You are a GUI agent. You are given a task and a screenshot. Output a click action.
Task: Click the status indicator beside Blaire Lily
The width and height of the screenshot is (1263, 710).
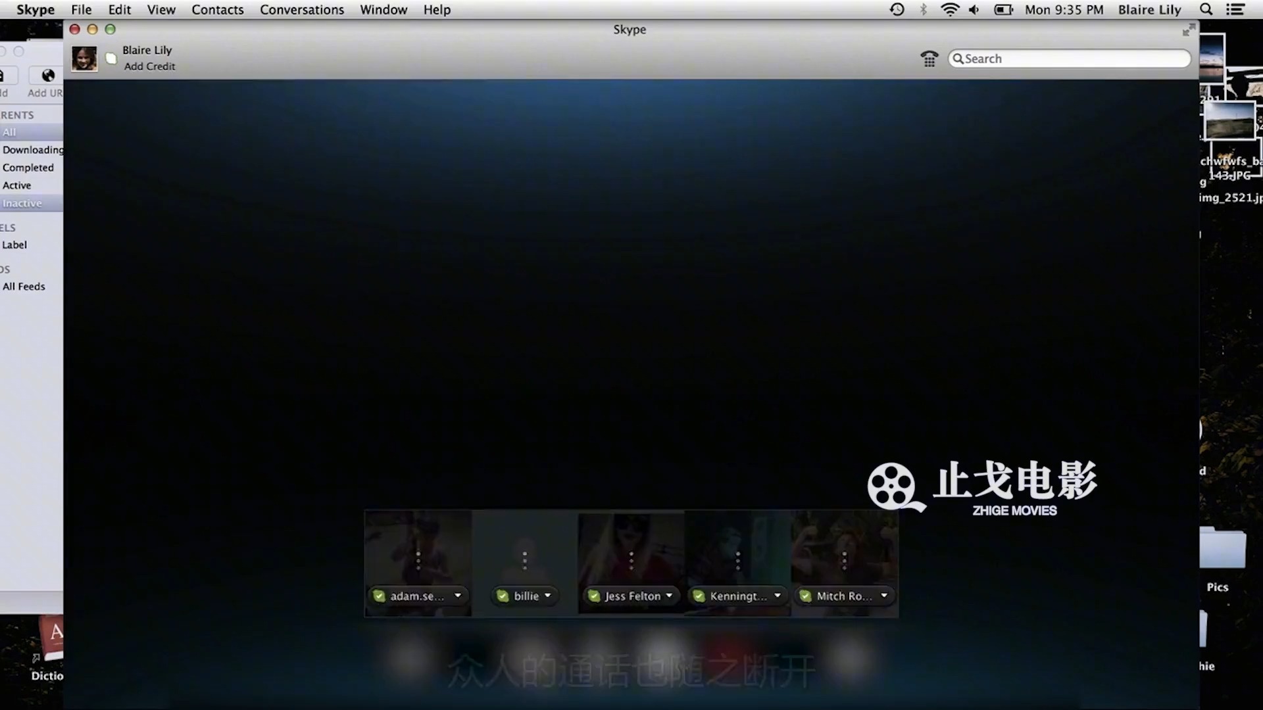point(111,59)
